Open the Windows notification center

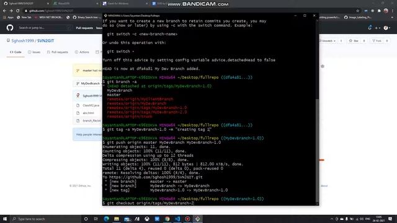tap(390, 219)
